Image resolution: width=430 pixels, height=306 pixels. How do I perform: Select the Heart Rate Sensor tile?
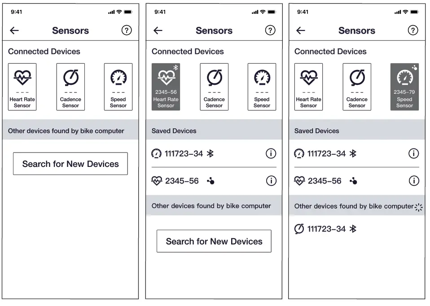[x=22, y=87]
